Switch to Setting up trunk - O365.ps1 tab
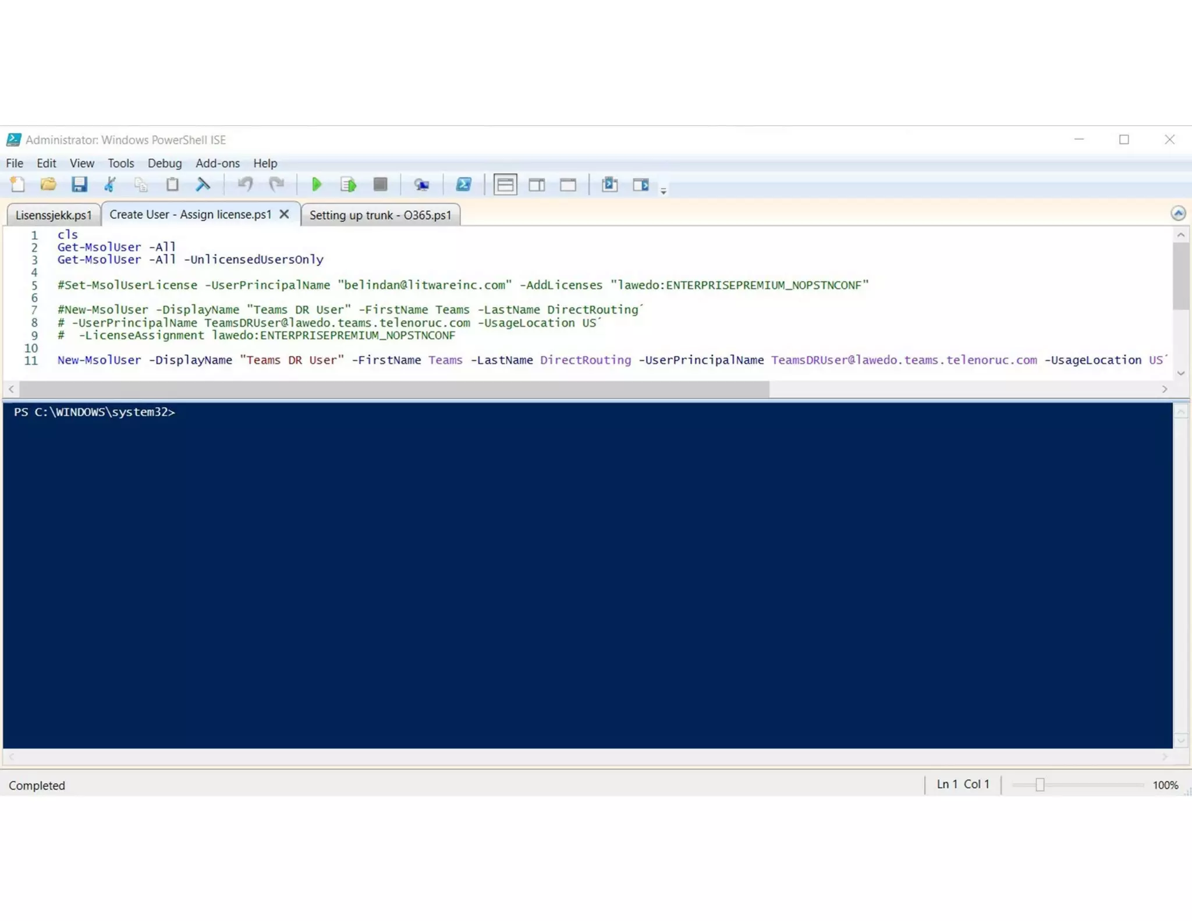 (x=380, y=215)
